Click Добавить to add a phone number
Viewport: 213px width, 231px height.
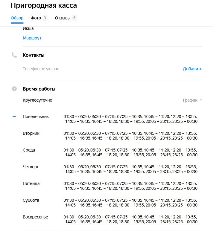pyautogui.click(x=192, y=69)
